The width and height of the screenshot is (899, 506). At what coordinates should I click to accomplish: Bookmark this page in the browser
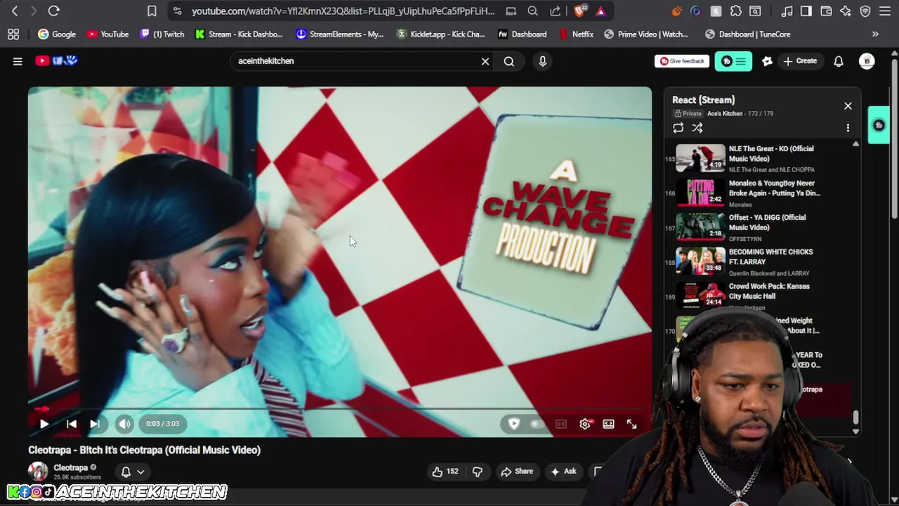pos(152,11)
